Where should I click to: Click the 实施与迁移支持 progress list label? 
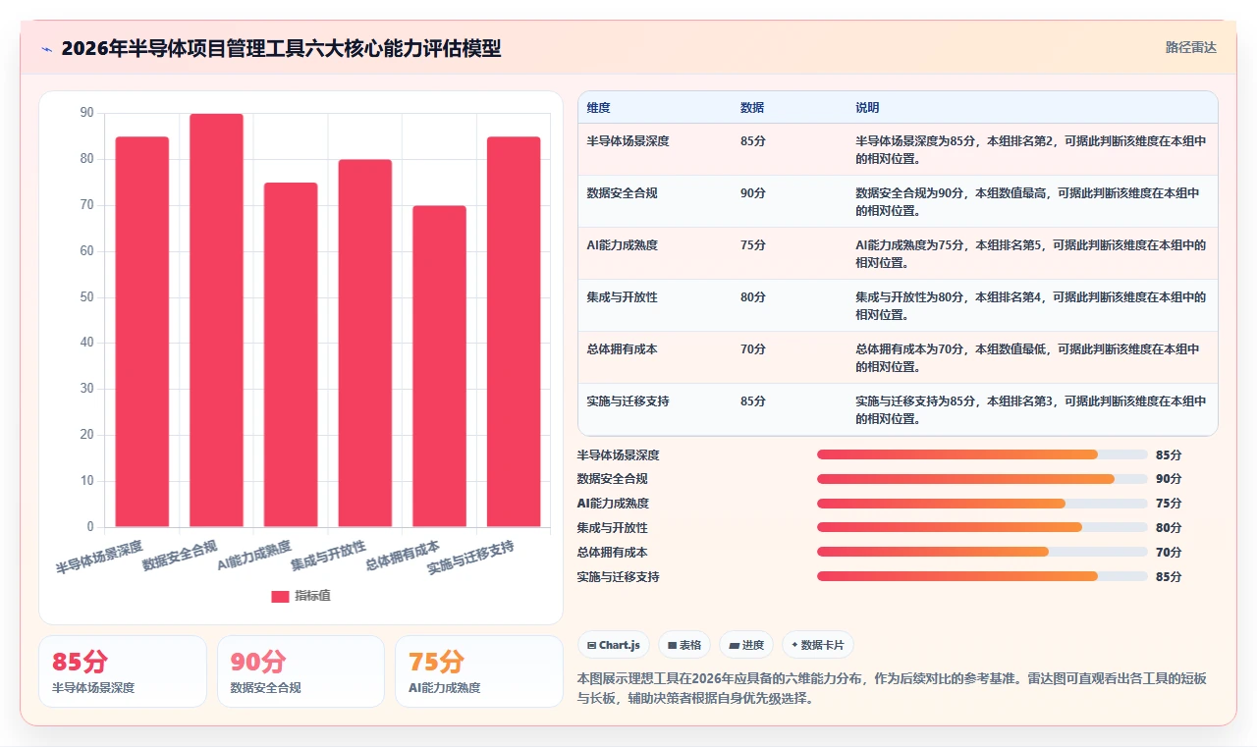pos(619,576)
